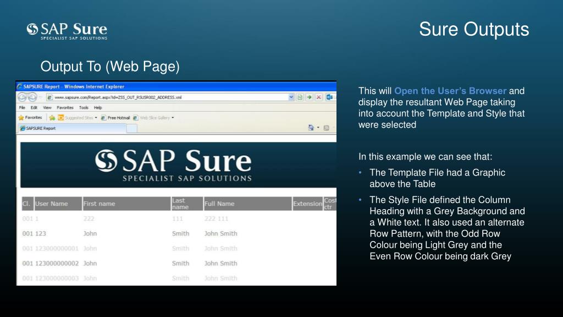The height and width of the screenshot is (317, 563).
Task: Click the green Go arrow icon
Action: [309, 97]
